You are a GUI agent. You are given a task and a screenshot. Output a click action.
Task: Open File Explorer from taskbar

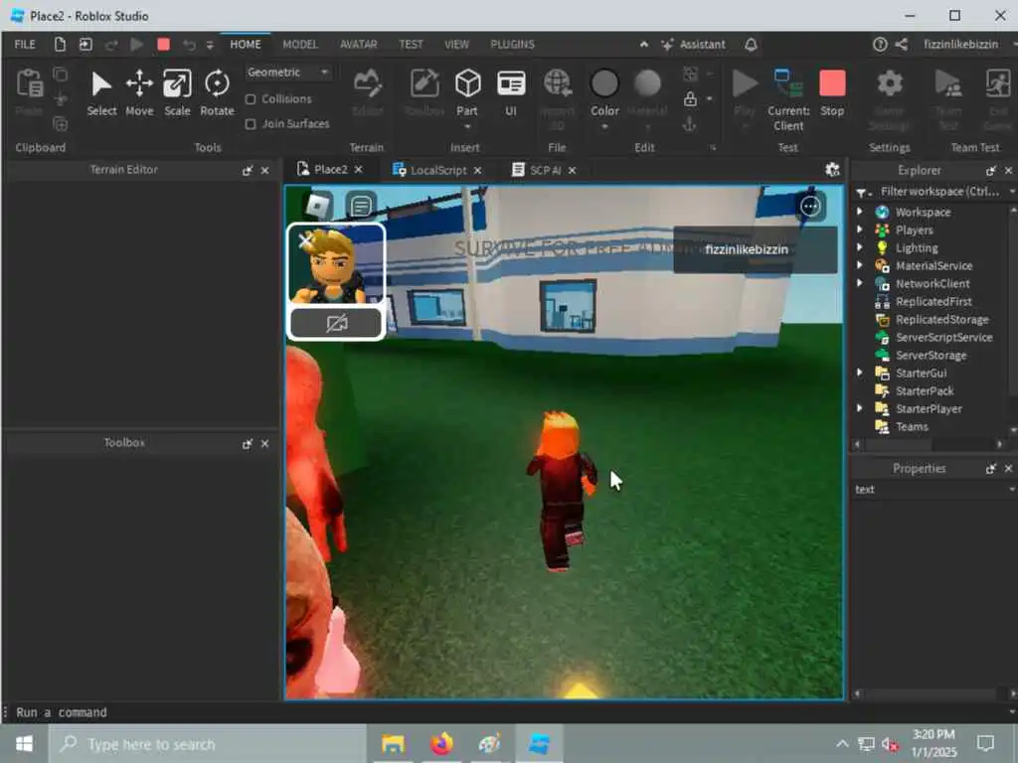click(393, 743)
